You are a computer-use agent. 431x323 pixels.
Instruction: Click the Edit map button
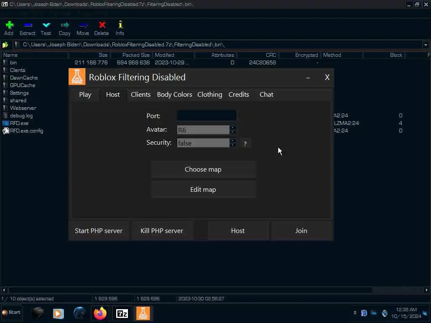203,190
